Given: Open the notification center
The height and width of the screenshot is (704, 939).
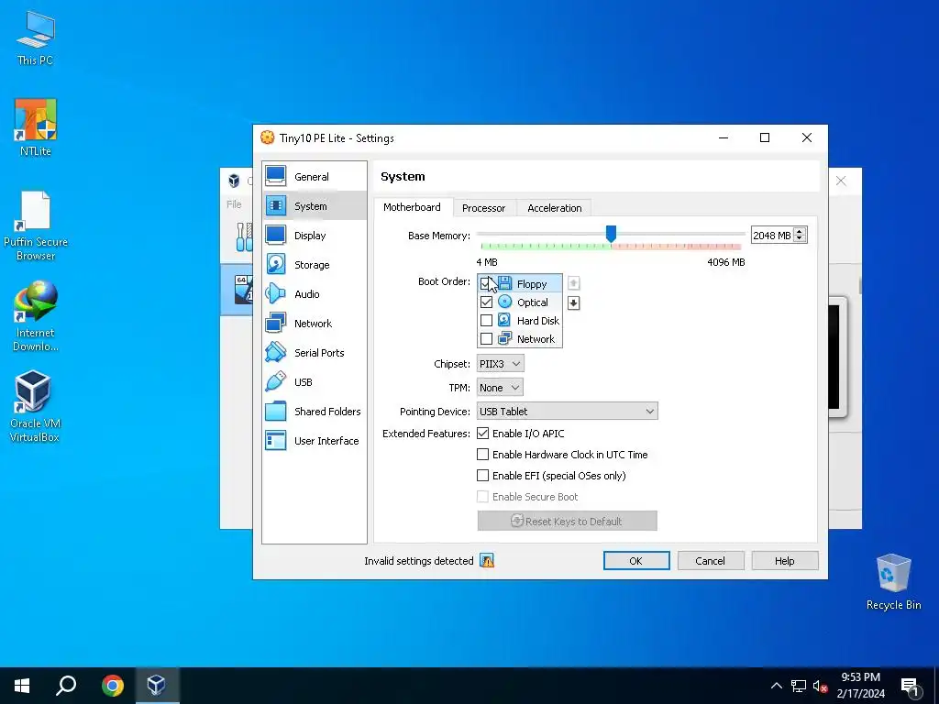Looking at the screenshot, I should pos(911,686).
